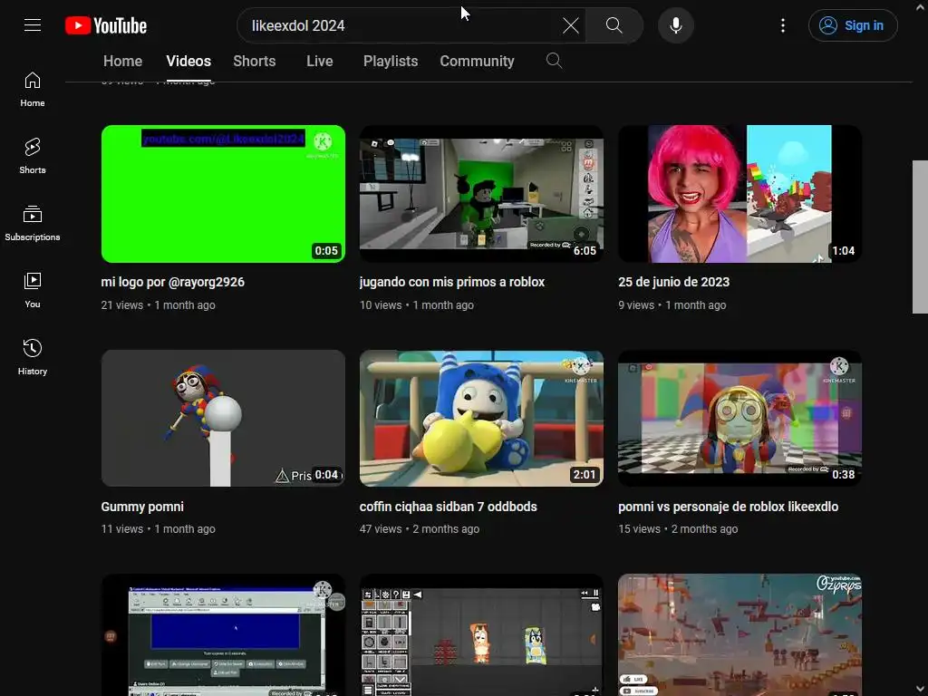Open 'jugando con mis primos a roblox'

[x=452, y=282]
